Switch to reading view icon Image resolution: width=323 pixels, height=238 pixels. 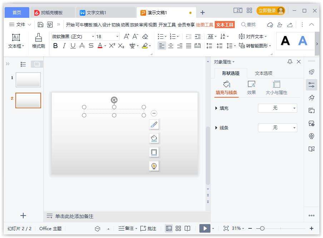coord(187,228)
